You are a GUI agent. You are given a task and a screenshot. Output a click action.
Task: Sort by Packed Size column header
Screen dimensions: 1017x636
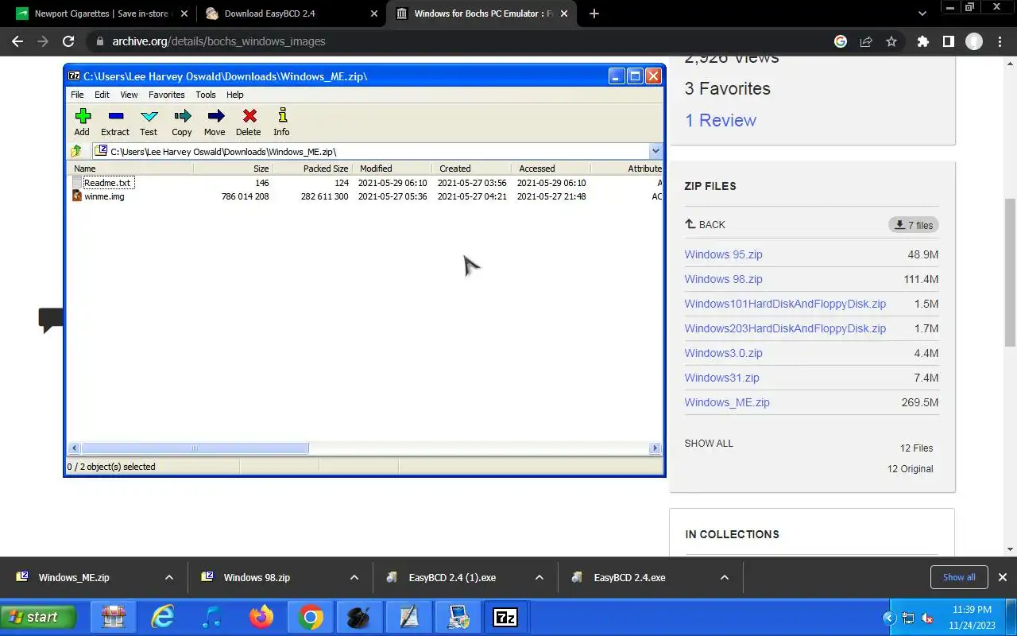click(312, 169)
